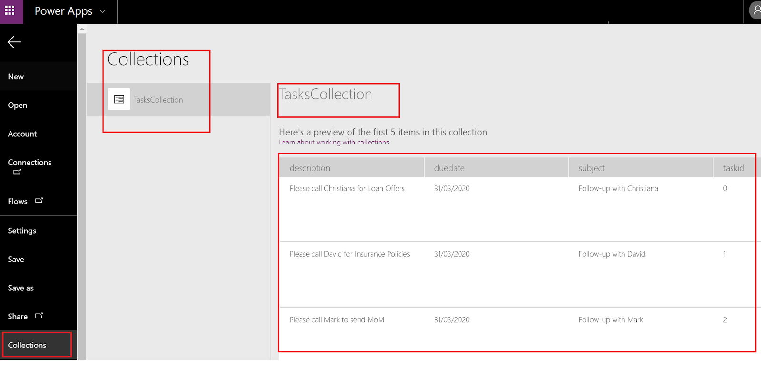The width and height of the screenshot is (761, 366).
Task: Click duedate cell in Christiana row
Action: (x=452, y=188)
